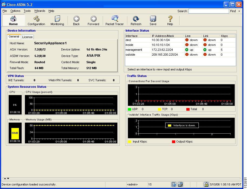Save the running configuration
248x189 pixels.
click(153, 20)
